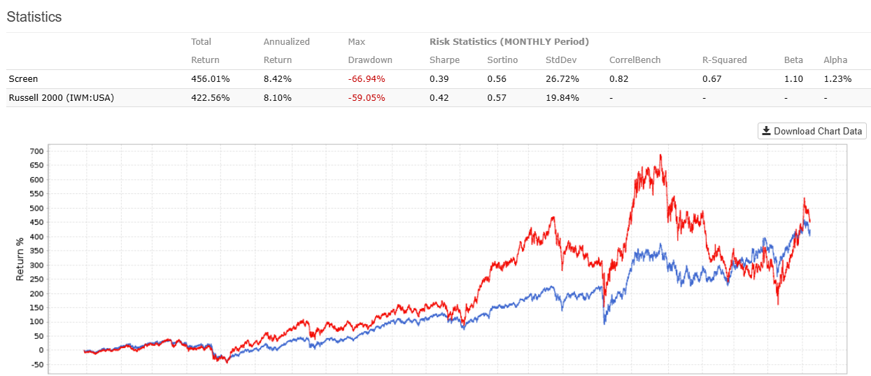Click the Max Drawdown column header
This screenshot has height=376, width=871.
coord(369,51)
